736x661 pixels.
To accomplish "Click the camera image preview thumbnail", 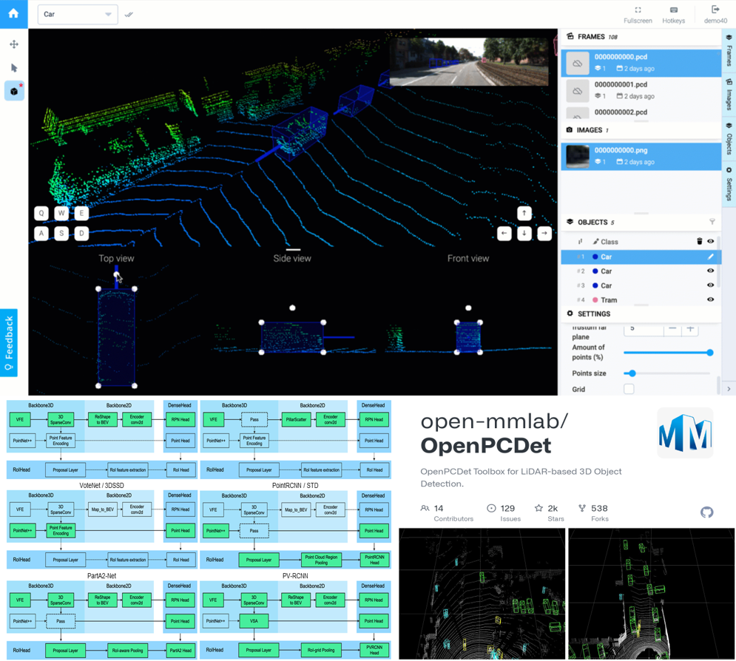I will [x=469, y=62].
